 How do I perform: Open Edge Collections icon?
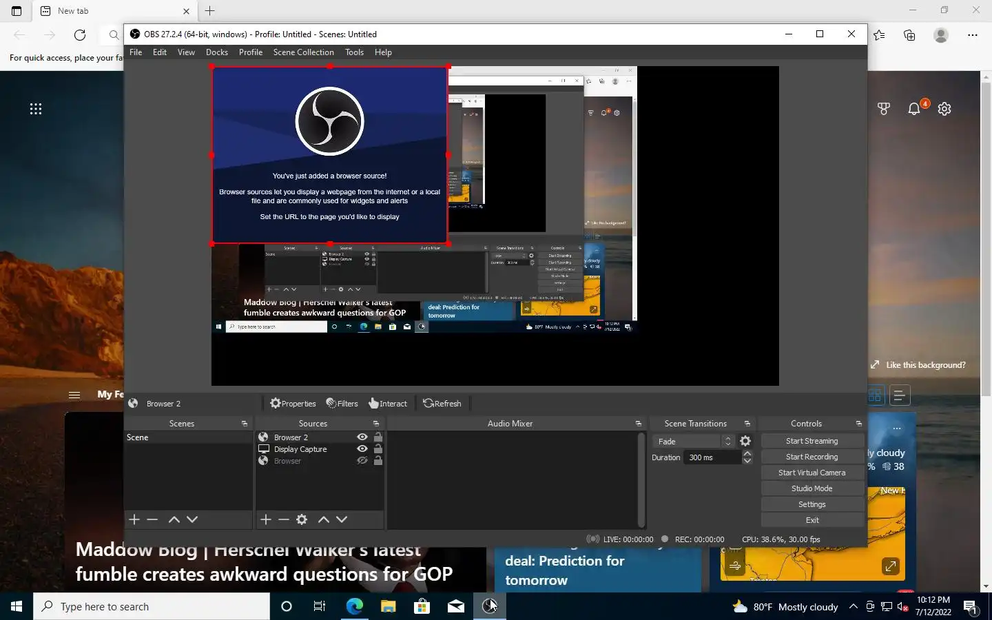(909, 35)
